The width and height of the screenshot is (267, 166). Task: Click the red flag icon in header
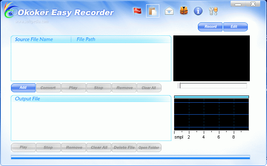click(137, 11)
